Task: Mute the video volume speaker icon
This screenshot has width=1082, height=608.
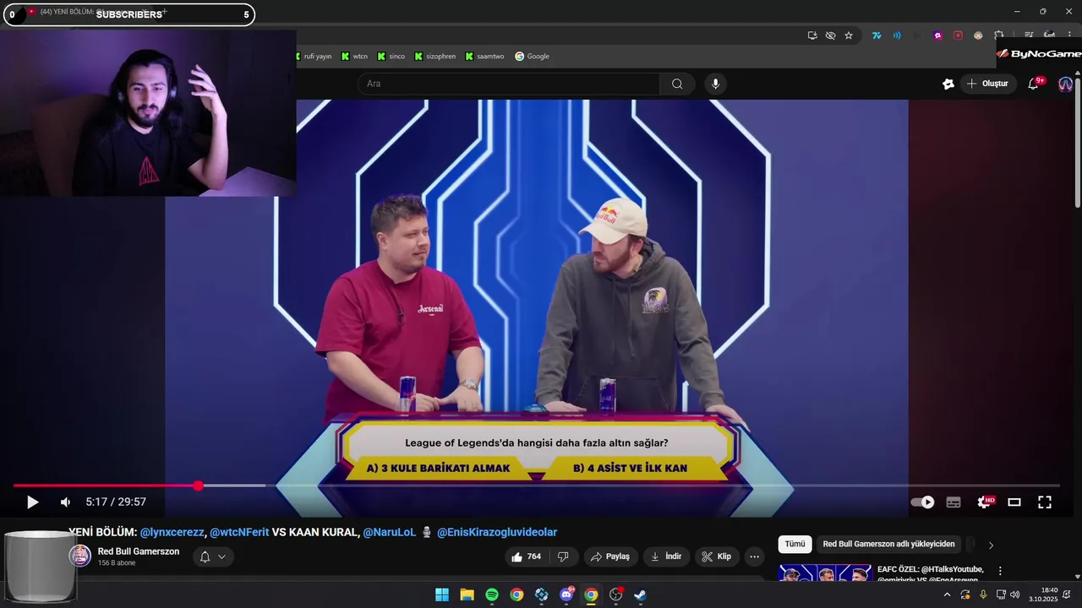Action: click(x=65, y=502)
